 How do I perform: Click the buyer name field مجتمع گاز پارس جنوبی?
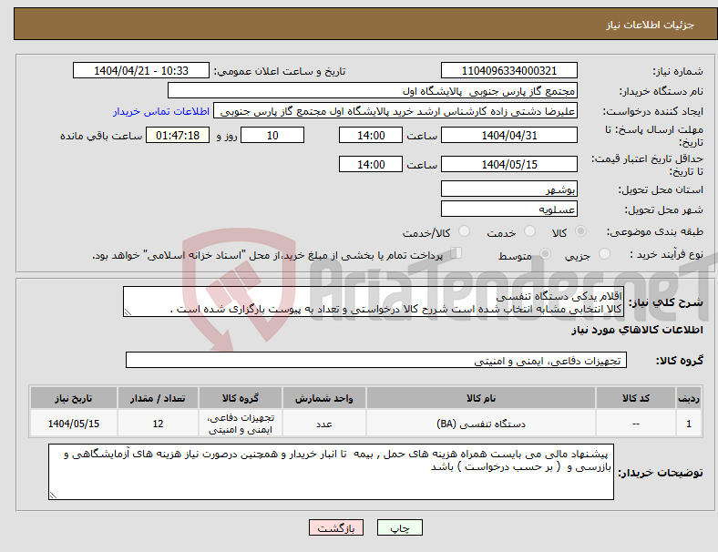point(373,90)
